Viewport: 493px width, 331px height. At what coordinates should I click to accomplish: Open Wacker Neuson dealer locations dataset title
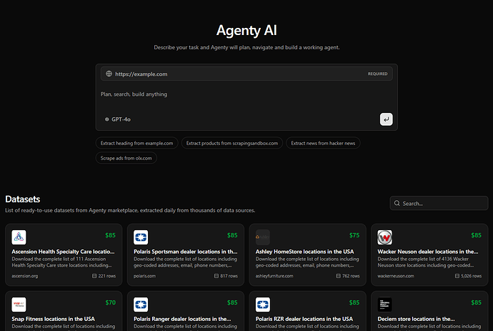point(428,252)
